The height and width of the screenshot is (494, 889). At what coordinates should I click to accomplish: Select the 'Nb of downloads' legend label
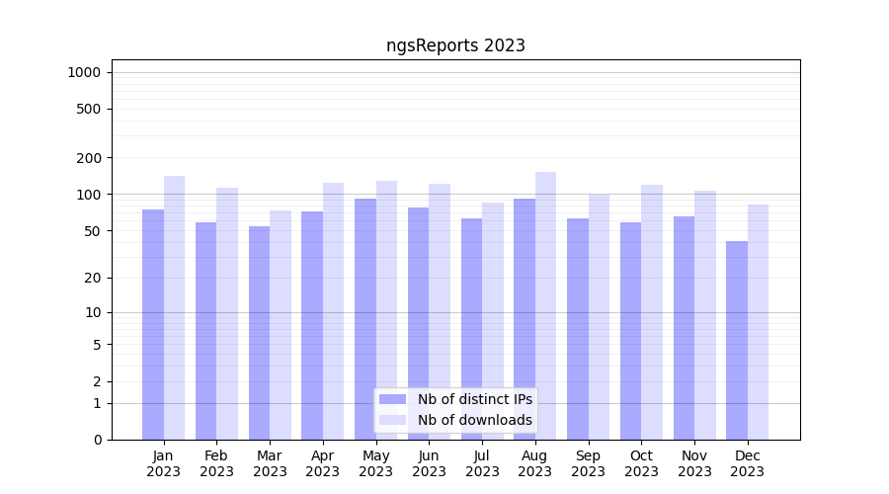474,420
